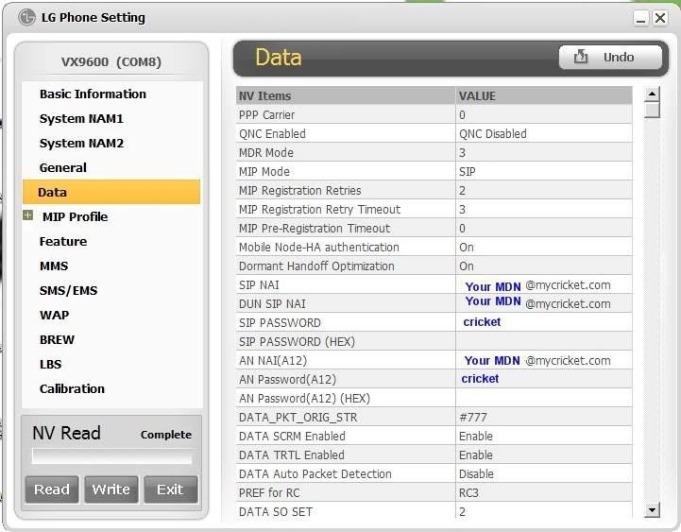The width and height of the screenshot is (681, 532).
Task: Select the General section
Action: [63, 168]
